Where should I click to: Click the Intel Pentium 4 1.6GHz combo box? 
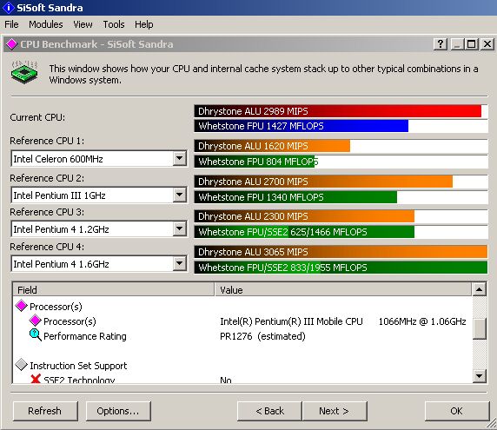(x=99, y=263)
